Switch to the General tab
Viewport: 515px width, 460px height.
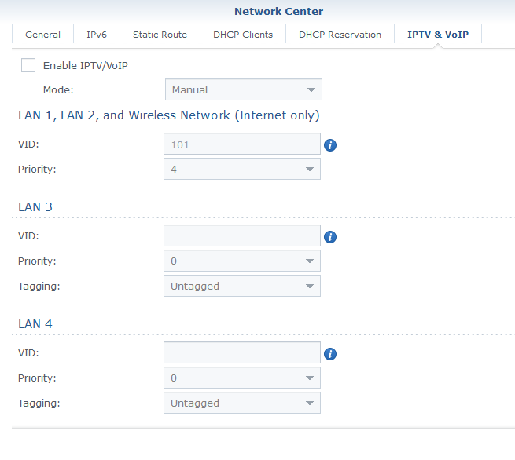point(42,35)
